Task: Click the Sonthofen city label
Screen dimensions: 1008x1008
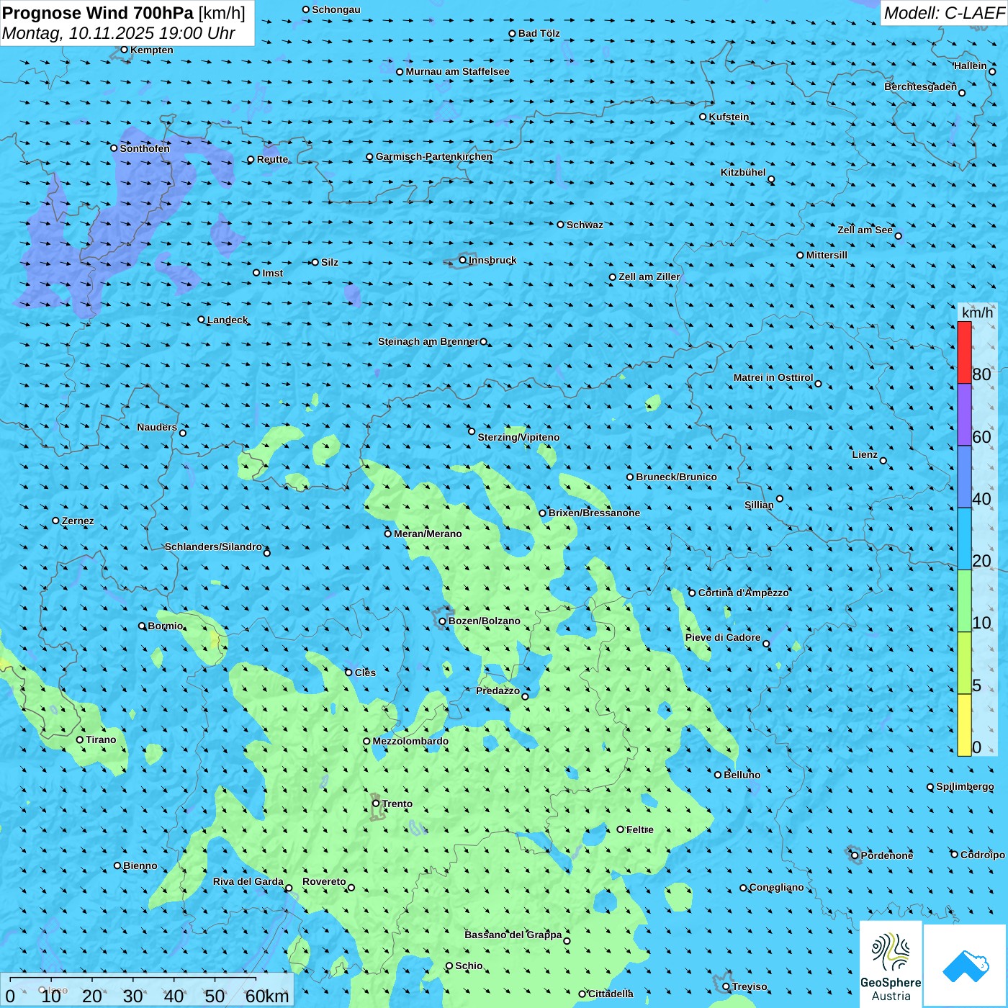Action: click(x=145, y=148)
